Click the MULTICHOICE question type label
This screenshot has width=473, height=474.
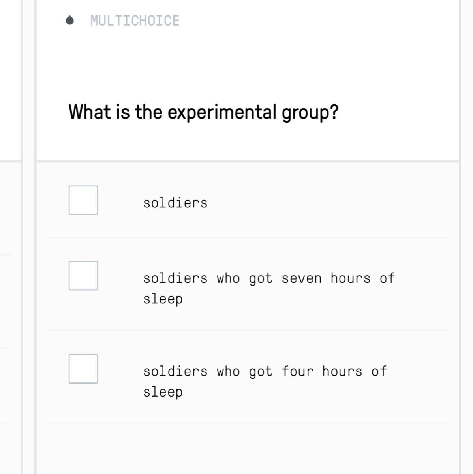135,21
